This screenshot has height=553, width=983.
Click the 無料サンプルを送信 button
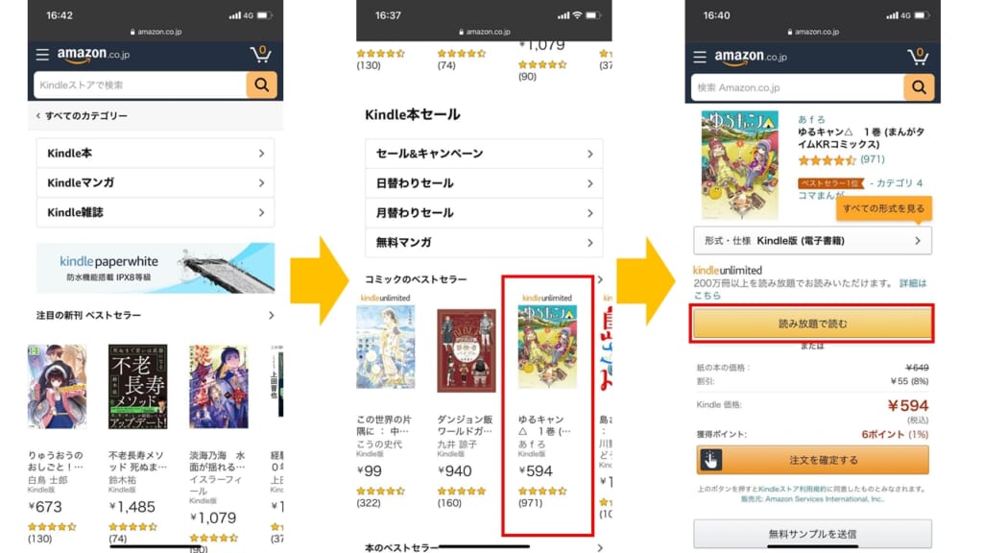pyautogui.click(x=812, y=534)
